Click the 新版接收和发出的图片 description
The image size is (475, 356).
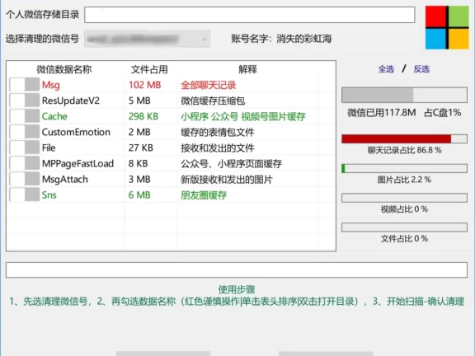[x=227, y=180]
